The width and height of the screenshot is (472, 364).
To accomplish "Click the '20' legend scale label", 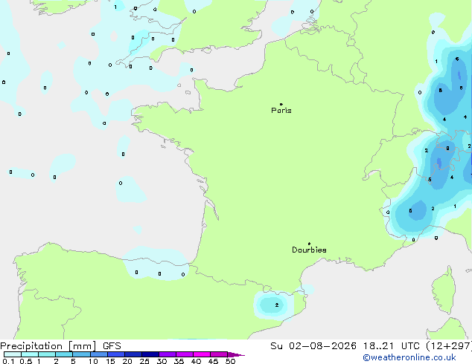I will (127, 361).
